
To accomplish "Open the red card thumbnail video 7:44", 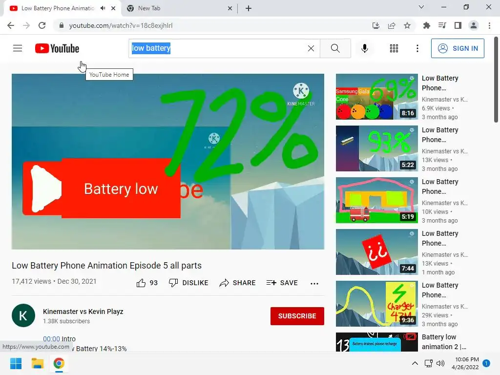I will click(376, 252).
